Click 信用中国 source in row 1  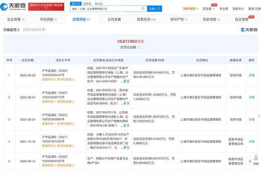tap(236, 75)
